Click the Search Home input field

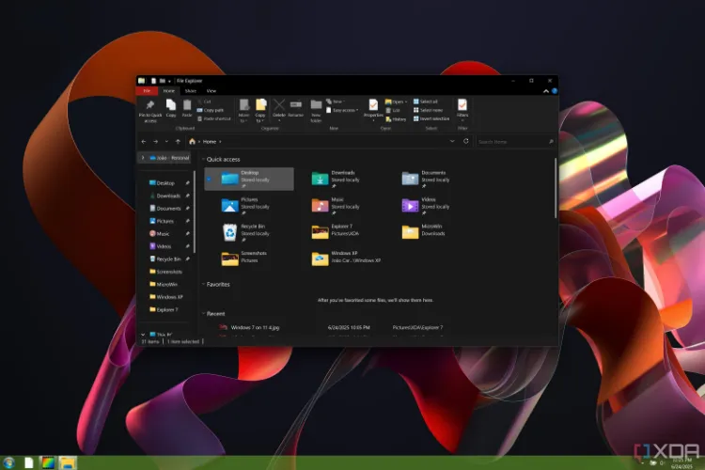point(513,141)
